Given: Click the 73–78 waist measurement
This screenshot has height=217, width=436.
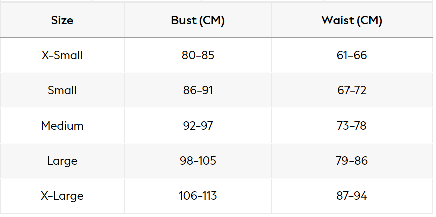Looking at the screenshot, I should 352,126.
